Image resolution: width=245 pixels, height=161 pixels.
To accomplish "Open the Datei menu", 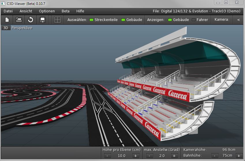I will pos(8,11).
